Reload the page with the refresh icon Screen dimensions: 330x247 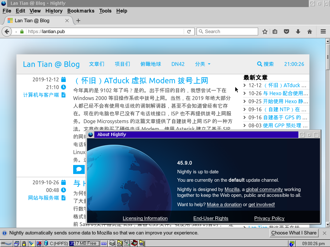point(189,32)
